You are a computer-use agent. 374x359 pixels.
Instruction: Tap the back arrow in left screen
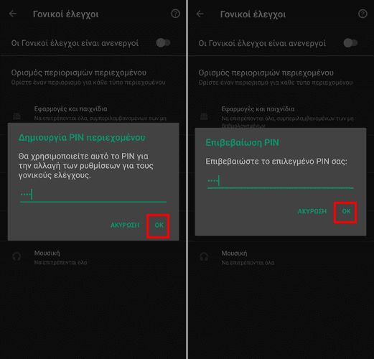click(13, 14)
